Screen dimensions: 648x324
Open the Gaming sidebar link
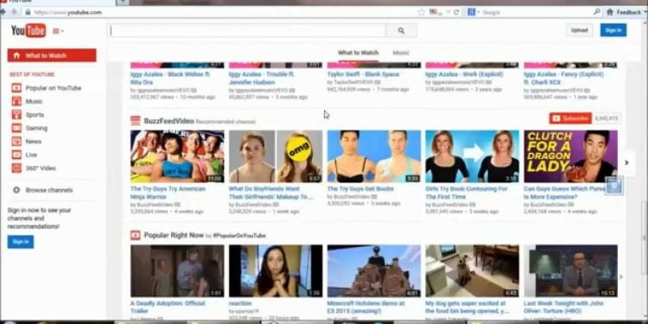point(36,128)
